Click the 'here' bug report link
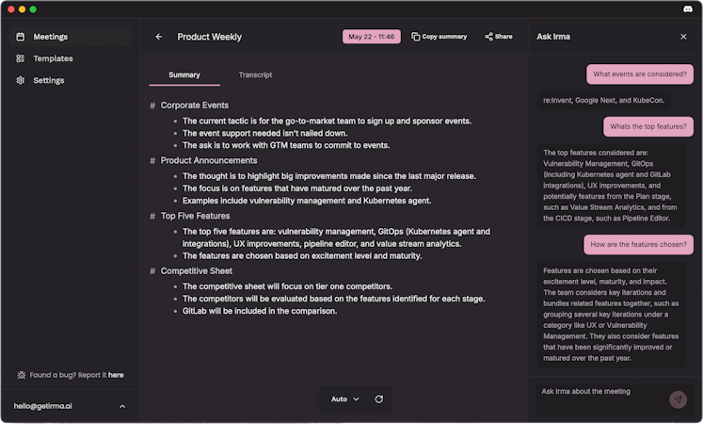703x424 pixels. click(116, 375)
